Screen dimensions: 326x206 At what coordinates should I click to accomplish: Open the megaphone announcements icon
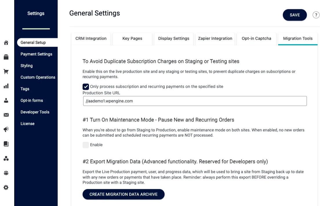click(6, 130)
